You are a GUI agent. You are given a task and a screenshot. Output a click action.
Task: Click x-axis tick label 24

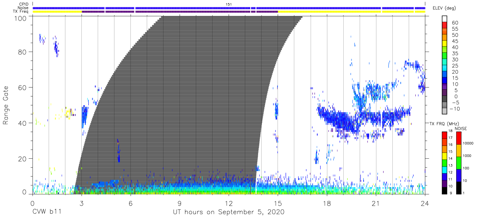click(425, 203)
